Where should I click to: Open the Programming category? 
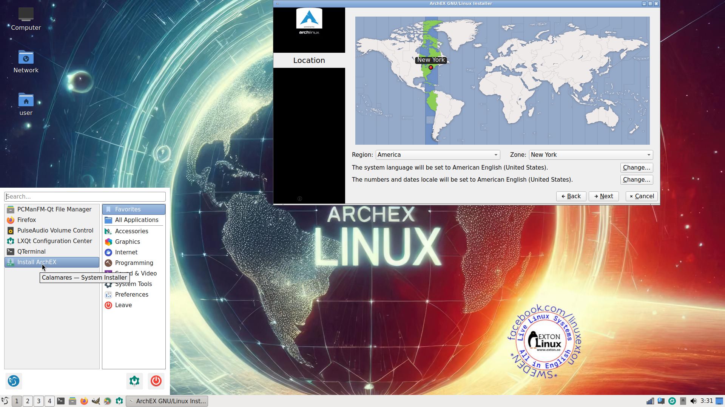click(134, 263)
